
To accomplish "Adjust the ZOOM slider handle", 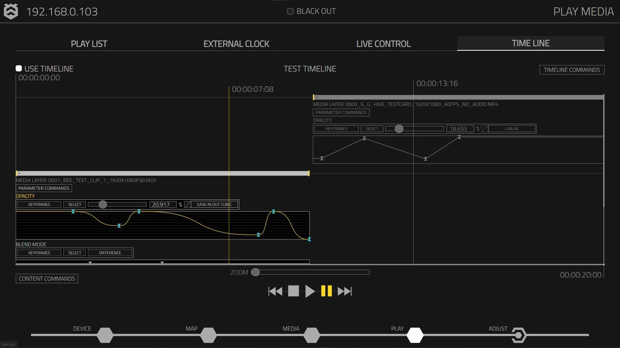I will pos(256,272).
